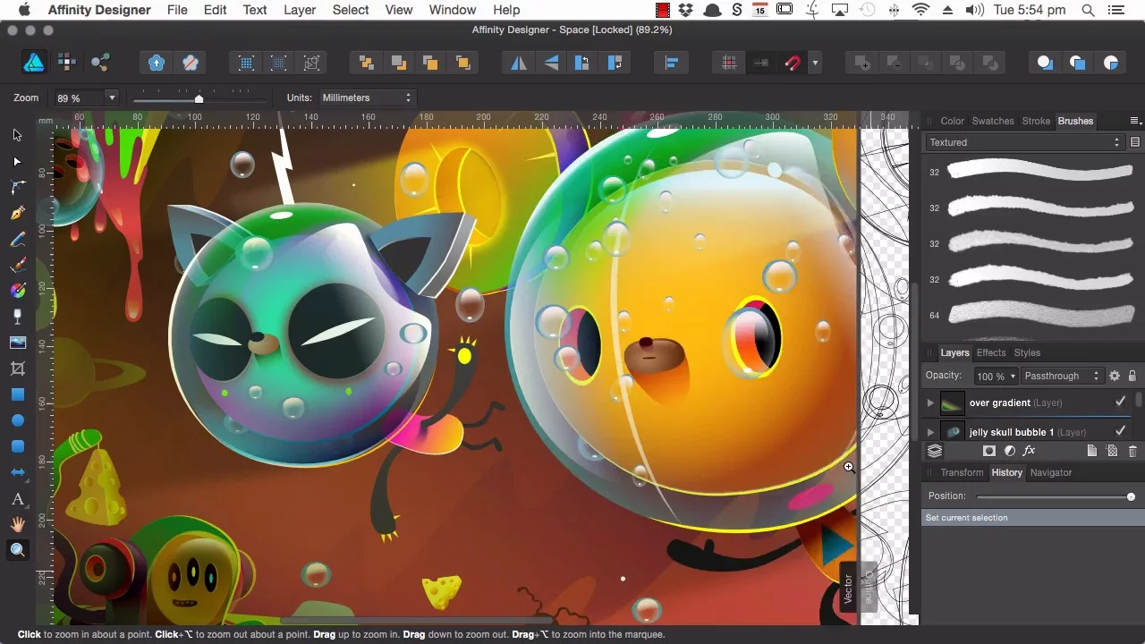Toggle the layer lock padlock icon
Screen dimensions: 1145x644
pyautogui.click(x=1132, y=376)
